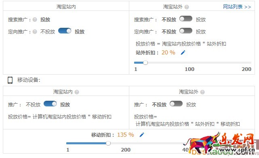The image size is (259, 158).
Task: Click help icon next to 搜索推广 label
Action: [35, 20]
